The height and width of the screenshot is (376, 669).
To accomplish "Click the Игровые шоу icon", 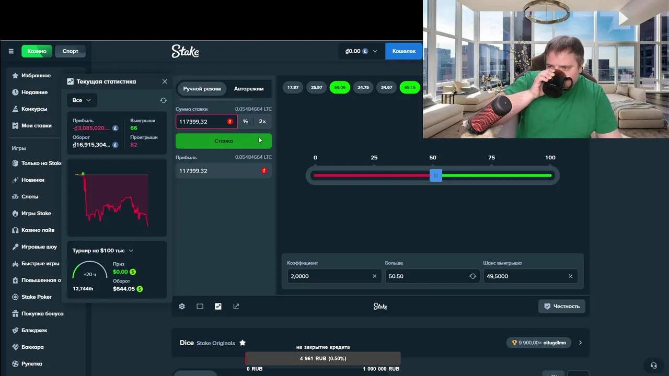I will point(16,247).
